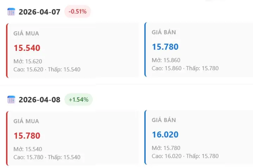
Task: Click the Mở: 15.620 opening buy value
Action: point(28,61)
